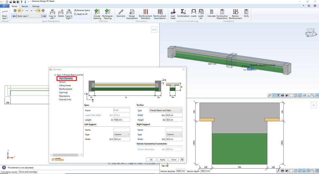Open the Beam span 1 selector dropdown
319x174 pixels.
[29, 16]
